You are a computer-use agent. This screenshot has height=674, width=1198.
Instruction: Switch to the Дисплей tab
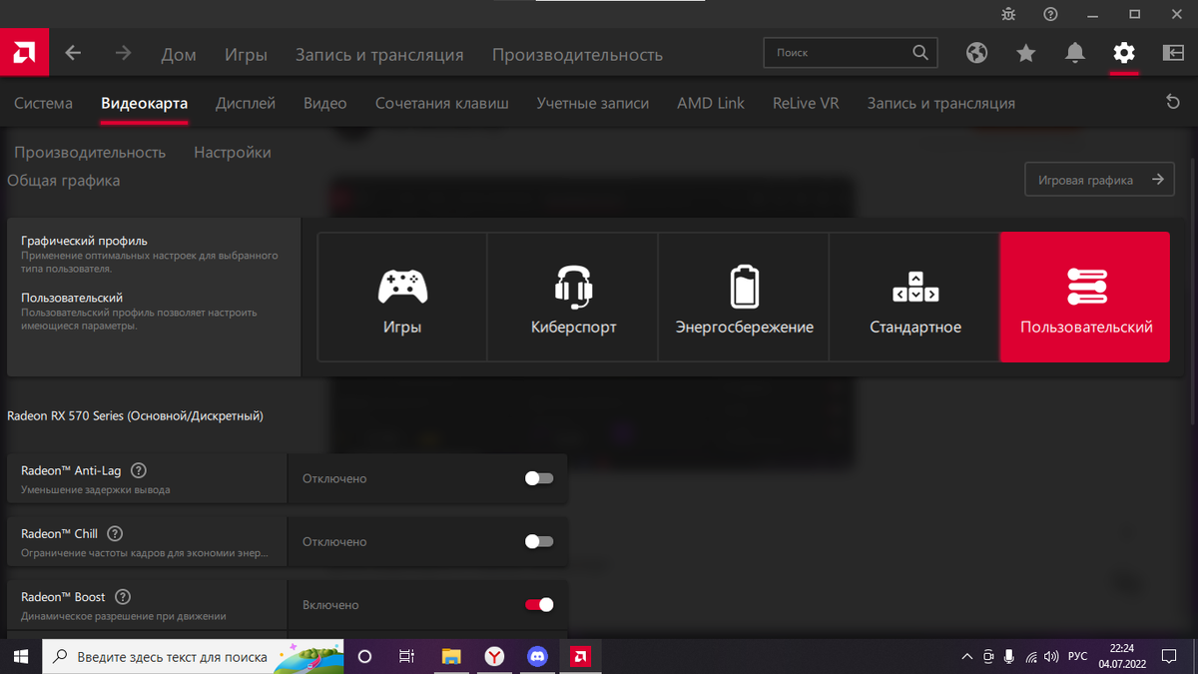point(246,103)
